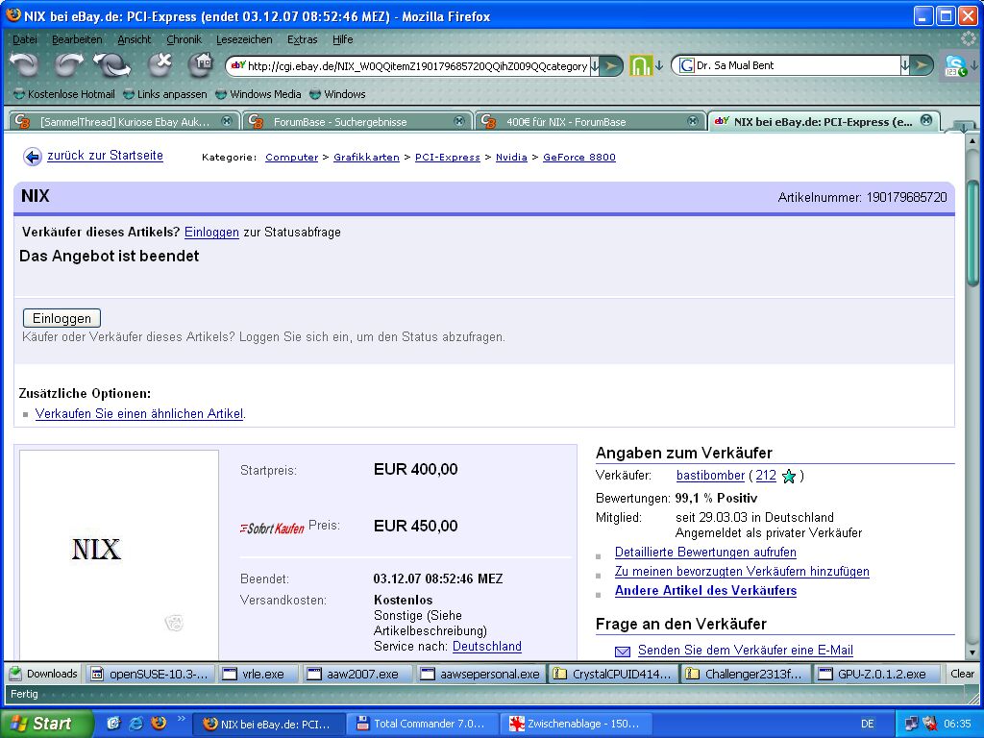Close the 400€ für NIX tab
The image size is (984, 738).
[692, 121]
